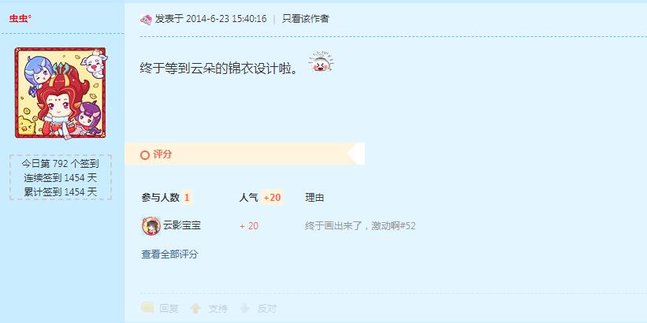Click 查看全部评分 to view all ratings

click(169, 254)
